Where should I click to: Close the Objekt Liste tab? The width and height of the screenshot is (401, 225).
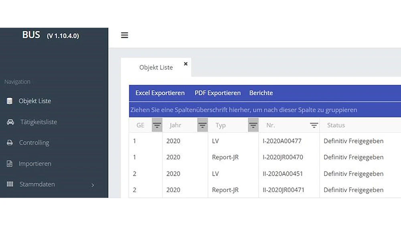(186, 64)
